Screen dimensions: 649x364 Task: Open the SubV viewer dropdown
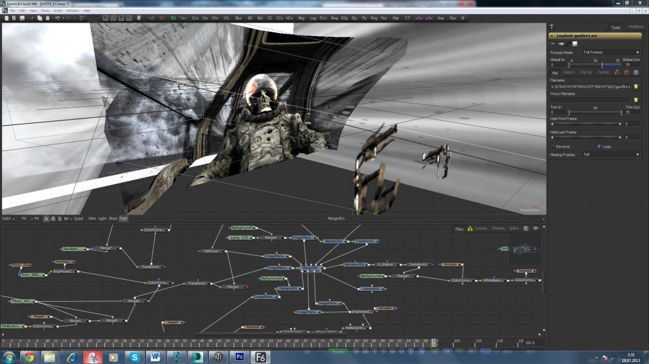(8, 218)
